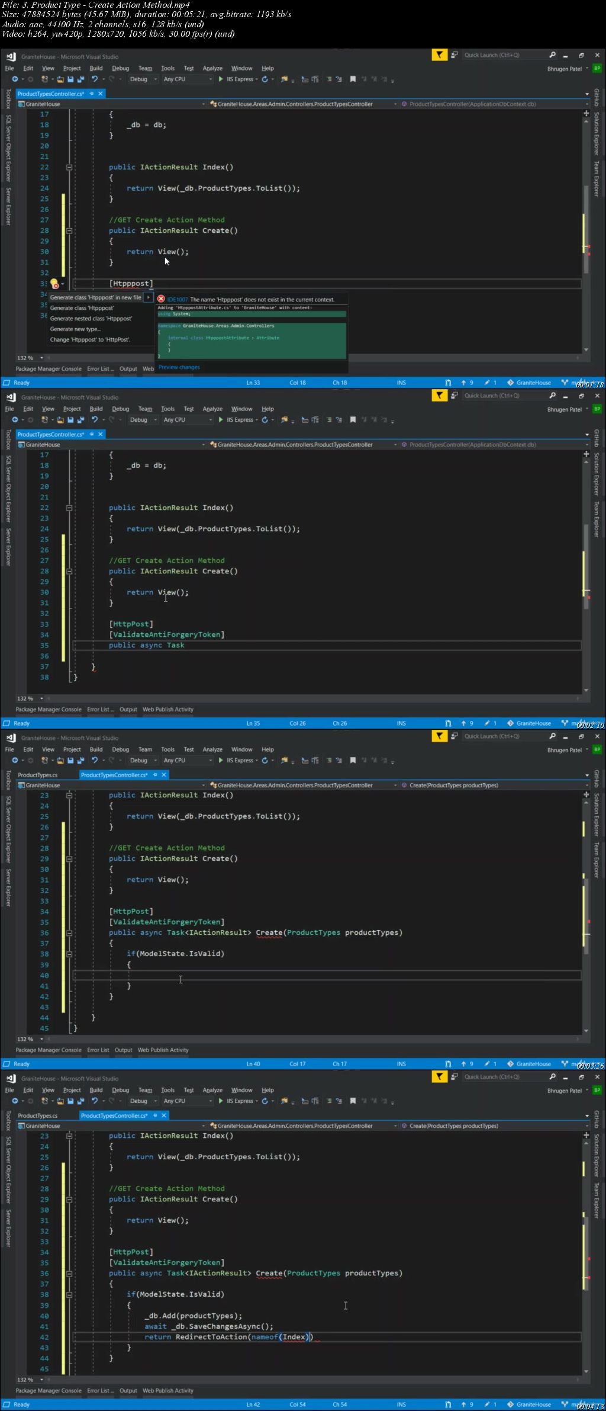The image size is (606, 1411).
Task: Collapse Create() method at line 28, 00:01:18 frame
Action: pyautogui.click(x=69, y=230)
